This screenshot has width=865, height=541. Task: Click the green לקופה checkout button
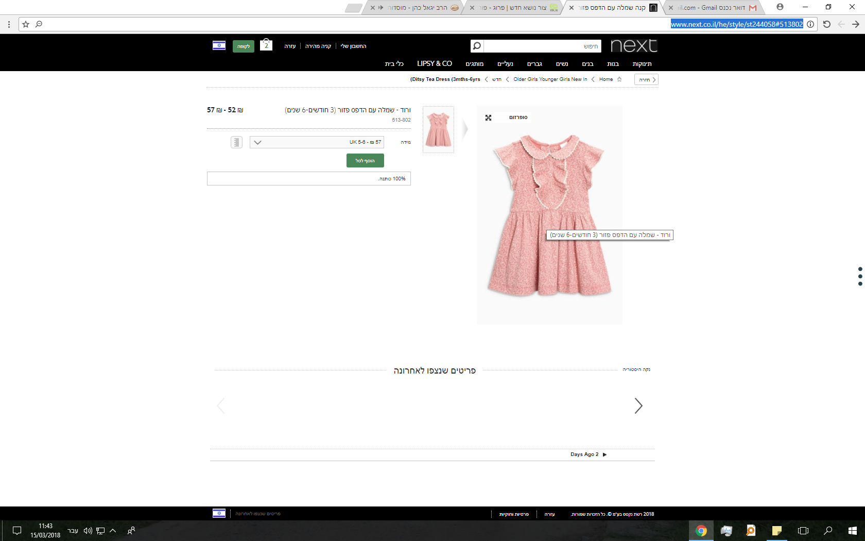tap(244, 46)
